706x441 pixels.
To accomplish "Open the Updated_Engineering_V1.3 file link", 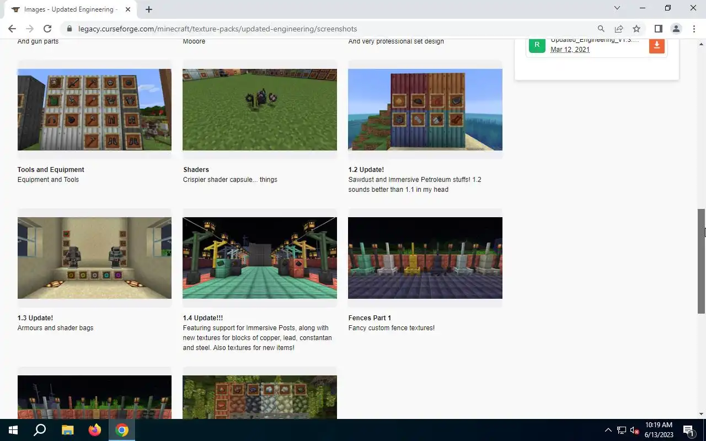I will click(595, 41).
